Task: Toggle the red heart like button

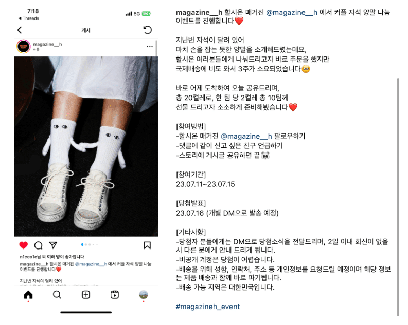Action: point(24,245)
